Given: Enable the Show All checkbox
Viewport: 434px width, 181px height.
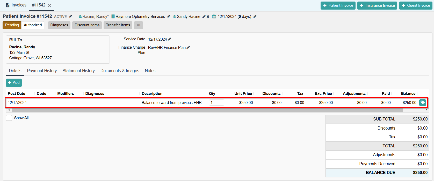Looking at the screenshot, I should tap(9, 118).
